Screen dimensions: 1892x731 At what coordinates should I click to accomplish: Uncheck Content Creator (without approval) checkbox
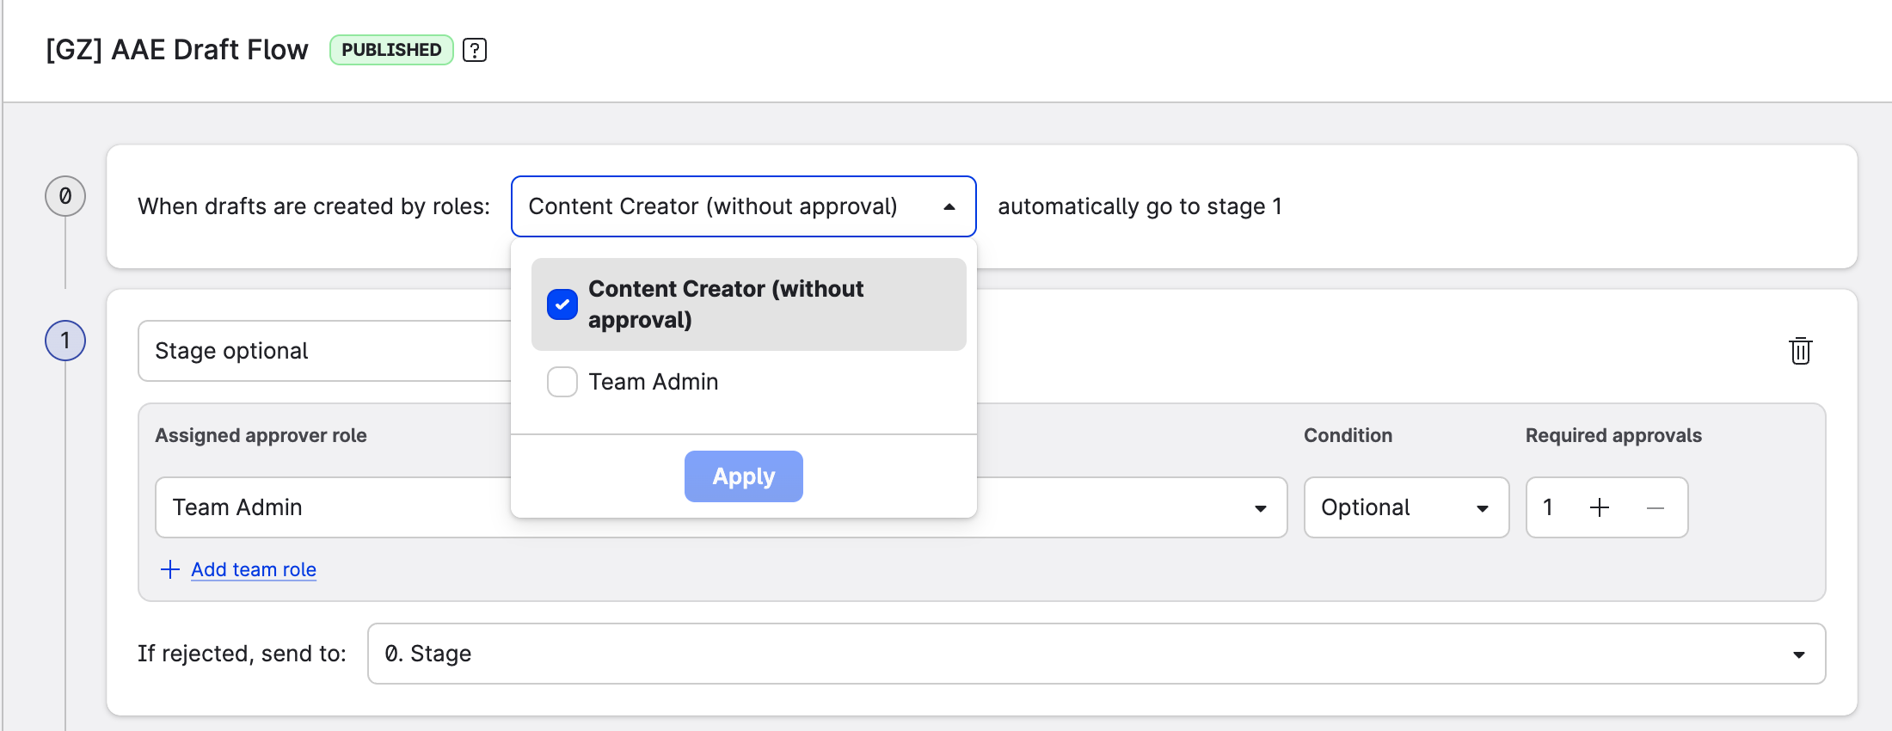tap(562, 304)
